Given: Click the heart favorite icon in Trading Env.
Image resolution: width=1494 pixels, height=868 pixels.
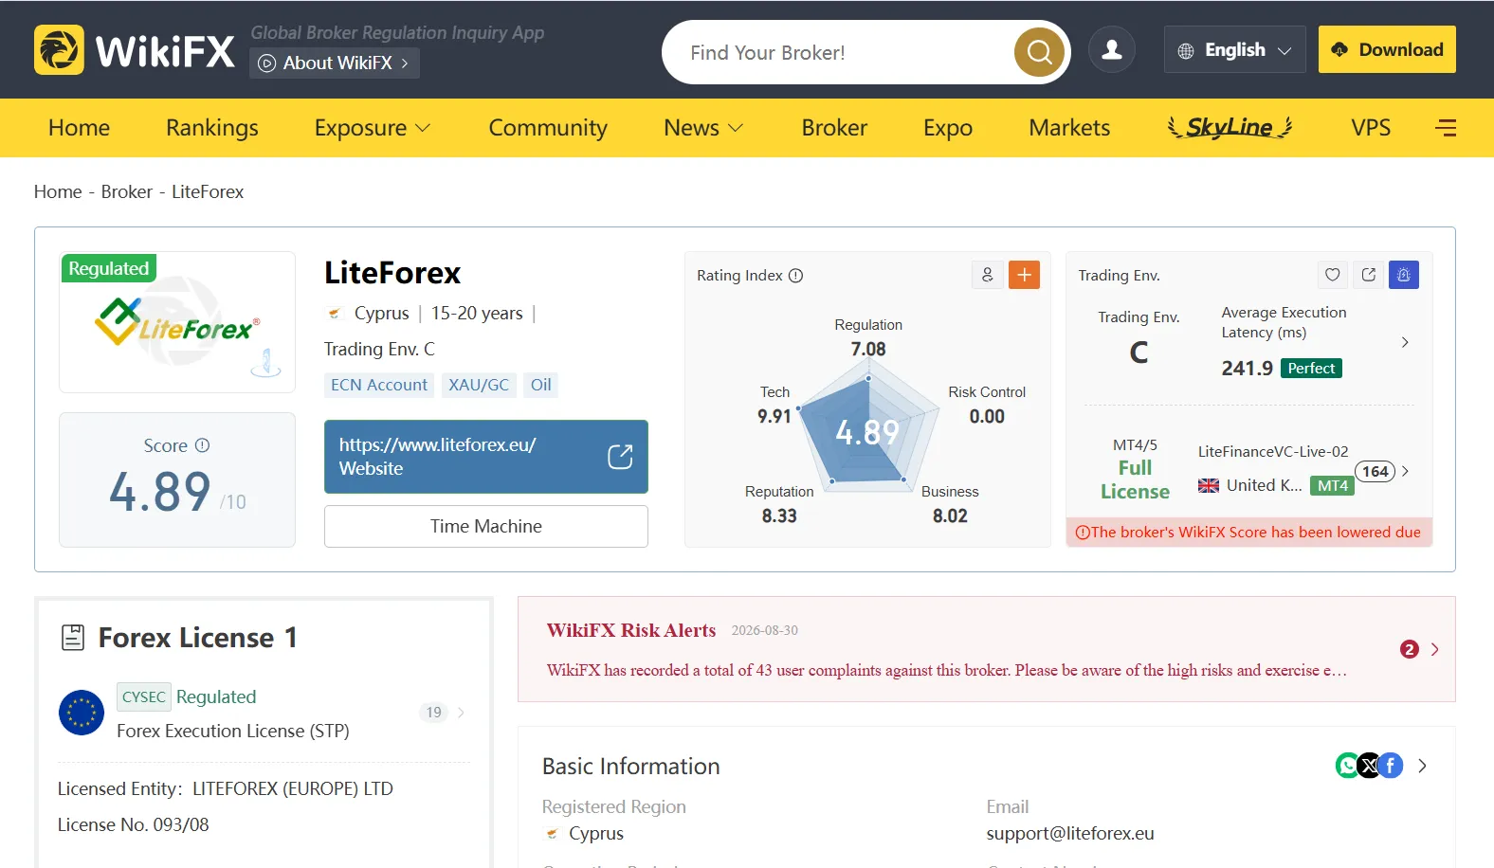Looking at the screenshot, I should 1333,275.
